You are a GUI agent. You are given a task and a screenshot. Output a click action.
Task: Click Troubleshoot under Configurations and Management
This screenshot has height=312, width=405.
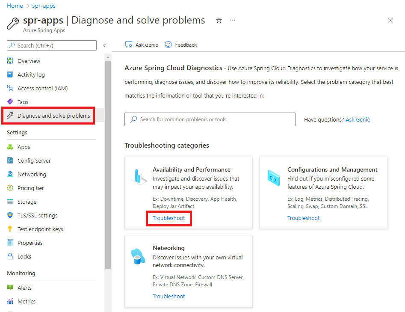click(304, 218)
